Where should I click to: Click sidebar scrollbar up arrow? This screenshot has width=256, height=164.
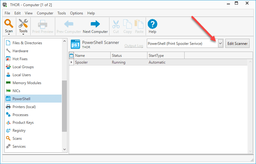tap(64, 41)
